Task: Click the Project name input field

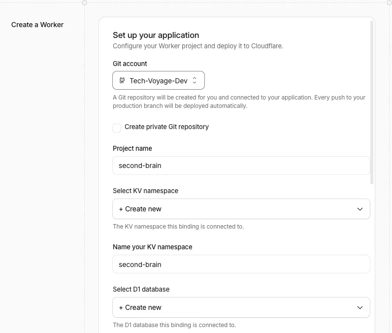Action: click(241, 166)
